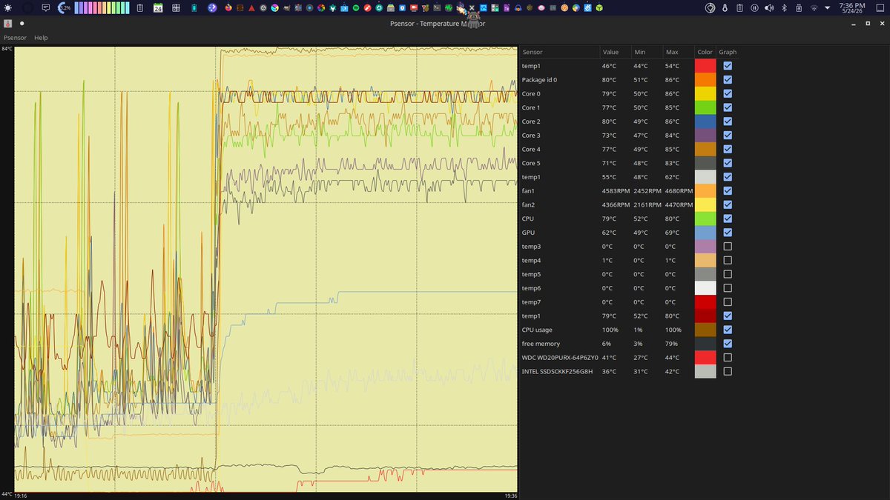Screen dimensions: 890x500
Task: Disable the graph checkbox for Core 0
Action: click(728, 93)
